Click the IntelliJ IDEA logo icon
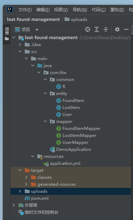 10,9
